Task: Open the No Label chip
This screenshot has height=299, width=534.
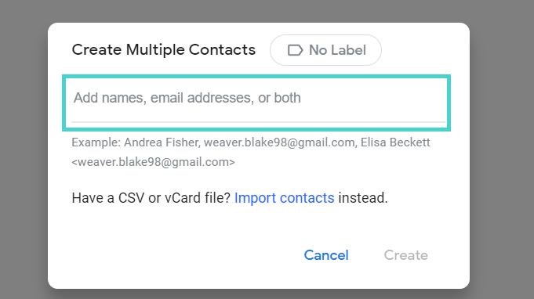Action: (x=325, y=50)
